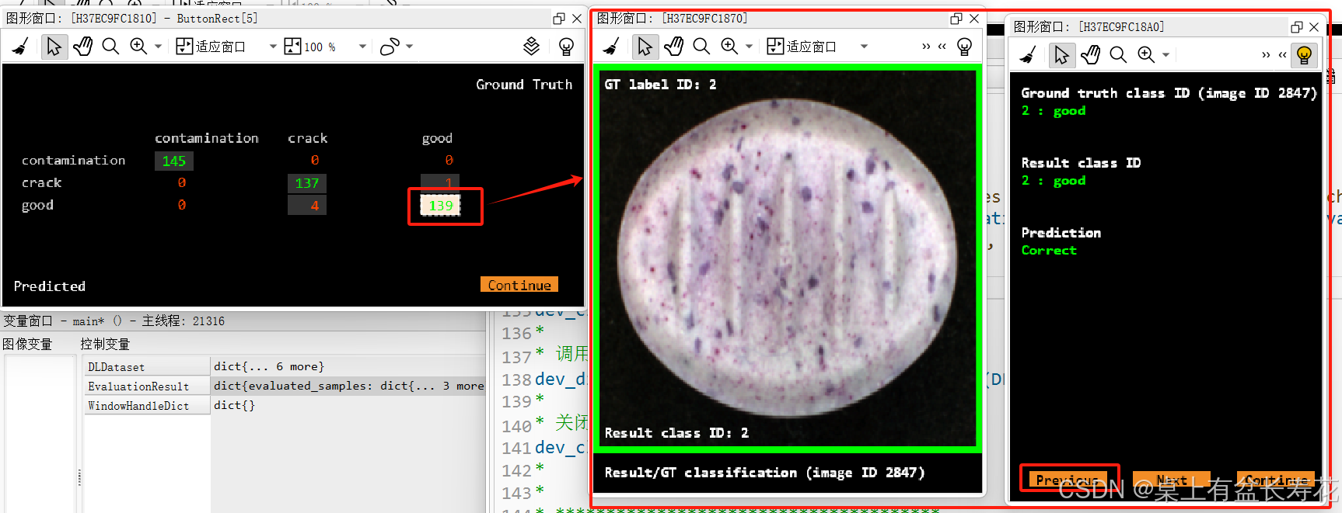This screenshot has height=513, width=1342.
Task: Click the 'good' row label
Action: tap(37, 205)
